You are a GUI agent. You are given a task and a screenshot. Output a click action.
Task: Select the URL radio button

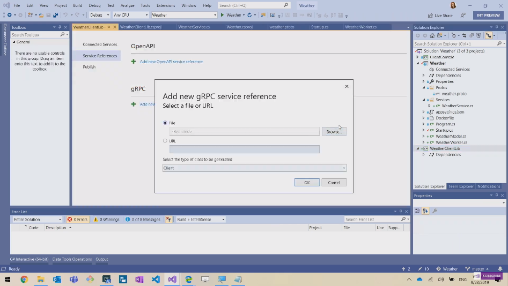pos(165,141)
